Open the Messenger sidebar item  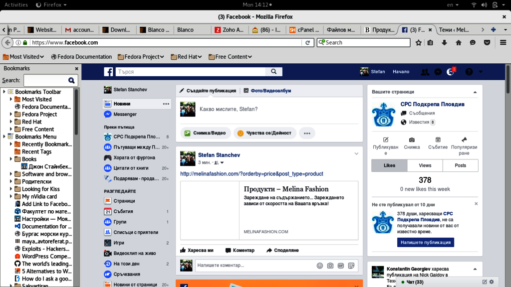pos(125,114)
